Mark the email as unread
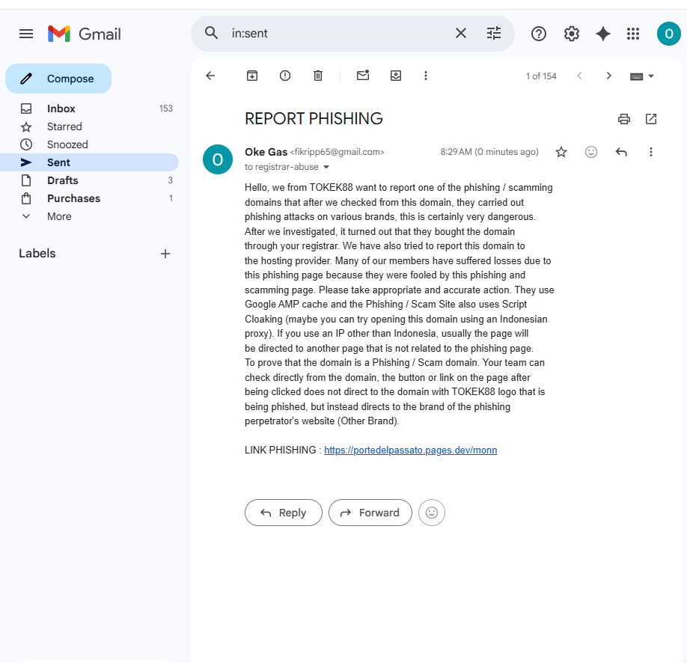 363,76
